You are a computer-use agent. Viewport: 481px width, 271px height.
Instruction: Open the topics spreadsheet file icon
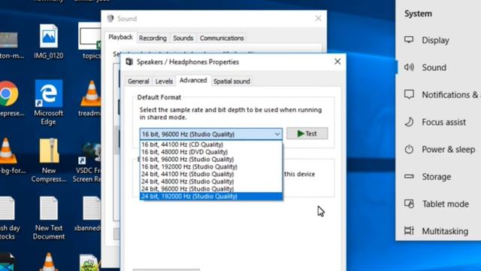tap(89, 36)
